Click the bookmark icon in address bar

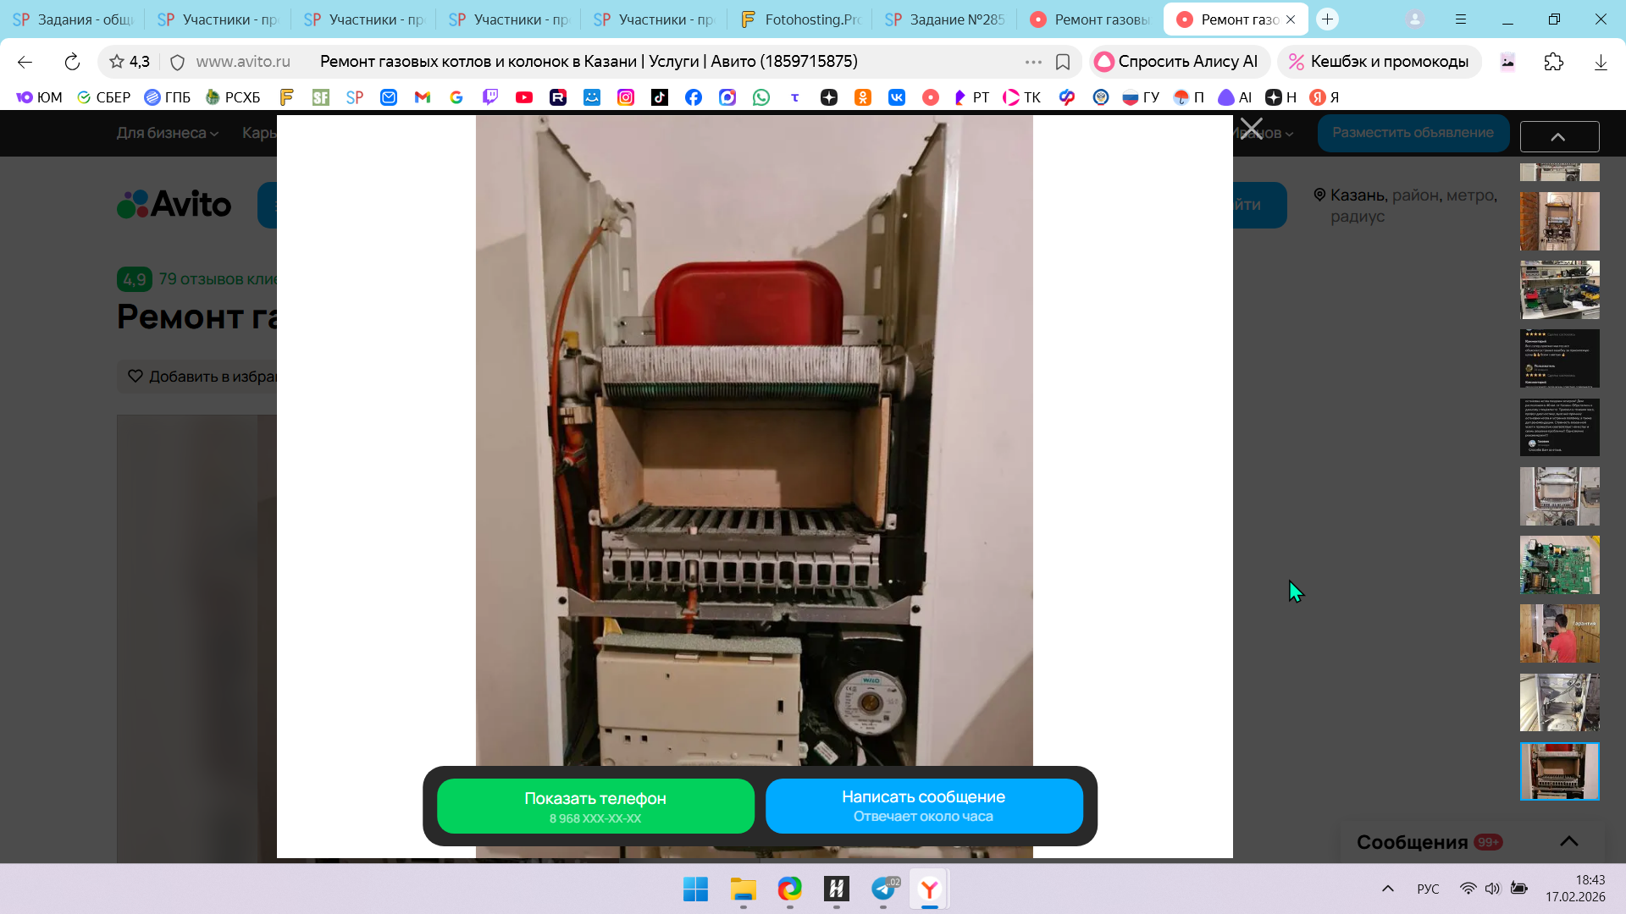[1063, 62]
